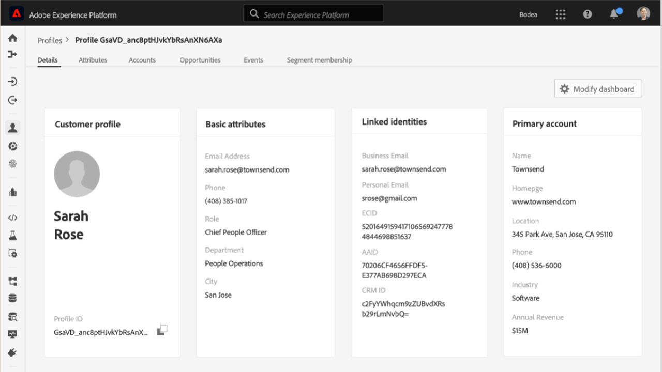Viewport: 662px width, 372px height.
Task: Copy the Profile ID with copy icon
Action: point(162,330)
